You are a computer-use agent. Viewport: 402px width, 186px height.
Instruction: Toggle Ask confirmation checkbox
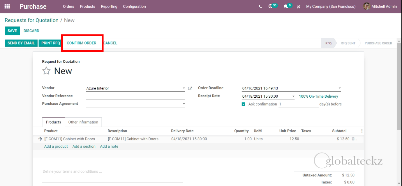coord(244,104)
